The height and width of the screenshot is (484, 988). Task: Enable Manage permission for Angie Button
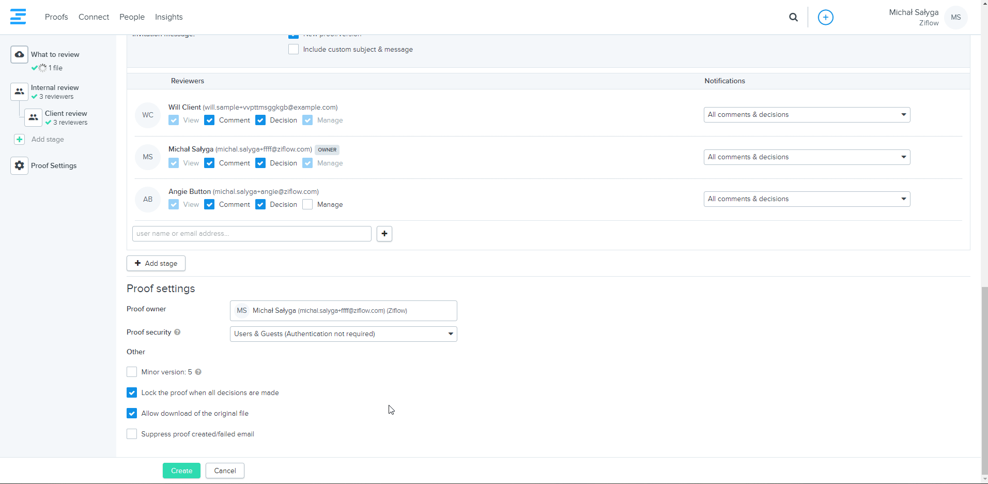[x=307, y=204]
